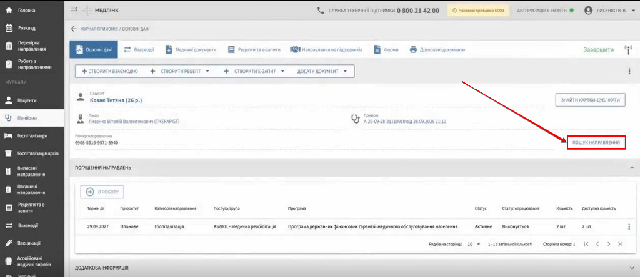
Task: Open the Лисенко В. В. user menu
Action: click(611, 11)
